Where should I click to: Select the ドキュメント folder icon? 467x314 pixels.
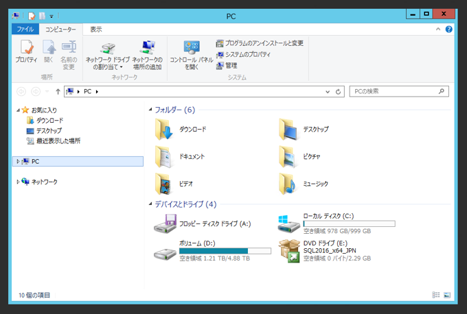163,157
